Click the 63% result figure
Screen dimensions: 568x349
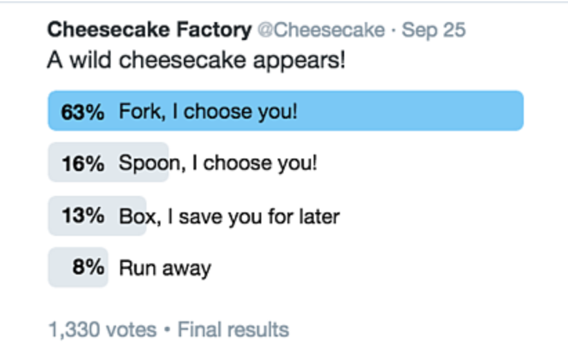pyautogui.click(x=82, y=111)
